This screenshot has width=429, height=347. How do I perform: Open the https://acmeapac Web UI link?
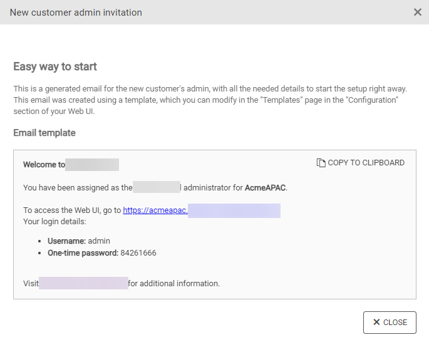click(155, 210)
